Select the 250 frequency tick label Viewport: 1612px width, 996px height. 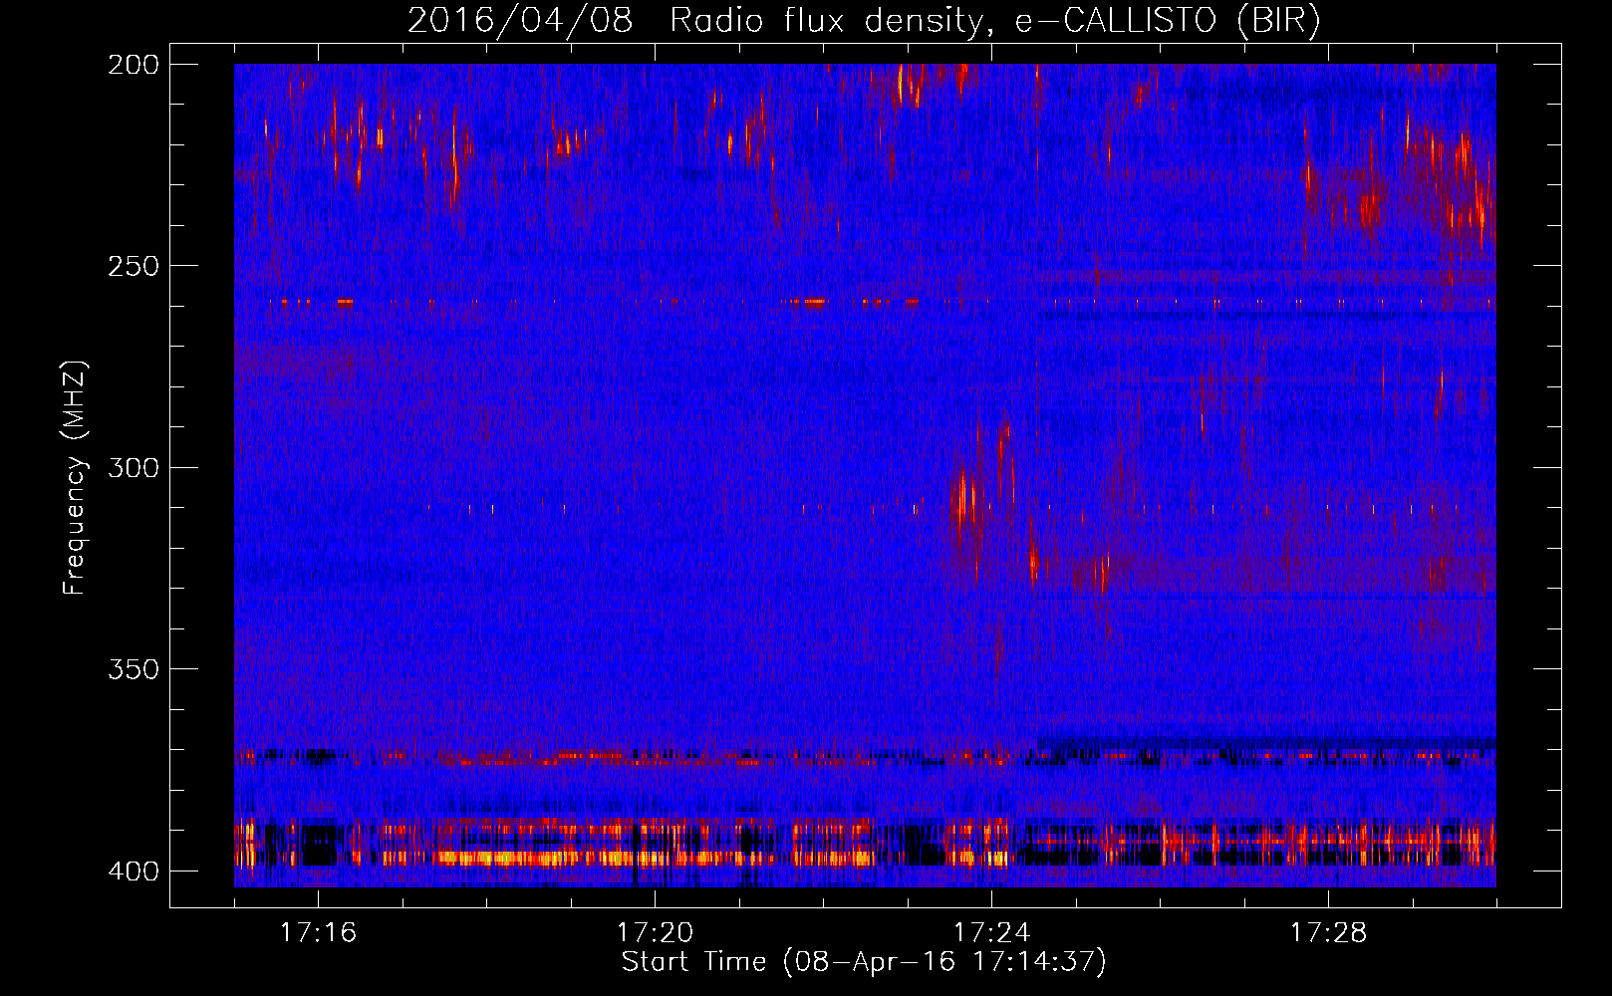133,266
